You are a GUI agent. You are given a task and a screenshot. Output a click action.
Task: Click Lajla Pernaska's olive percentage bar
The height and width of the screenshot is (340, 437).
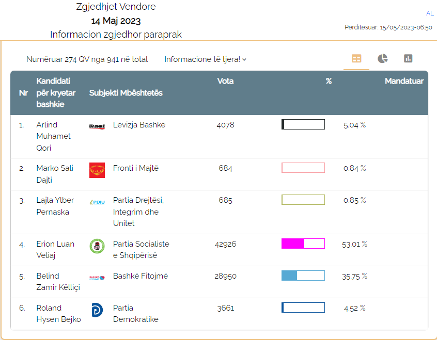point(303,200)
